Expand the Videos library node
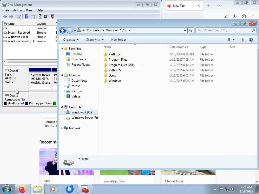 [x=64, y=96]
